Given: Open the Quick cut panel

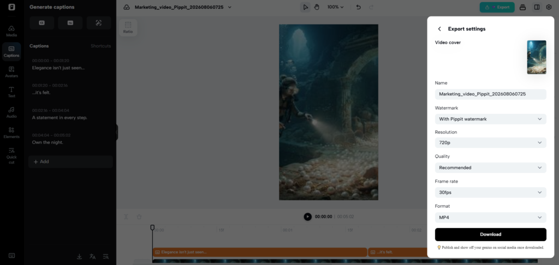Looking at the screenshot, I should [11, 155].
